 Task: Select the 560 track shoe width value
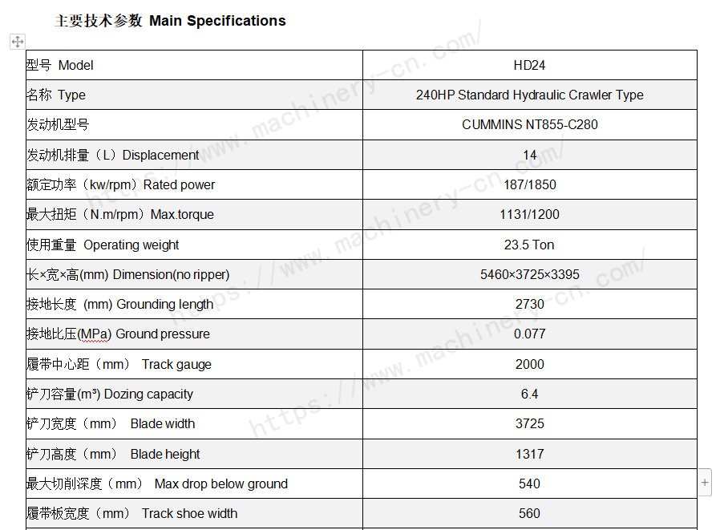pos(529,513)
